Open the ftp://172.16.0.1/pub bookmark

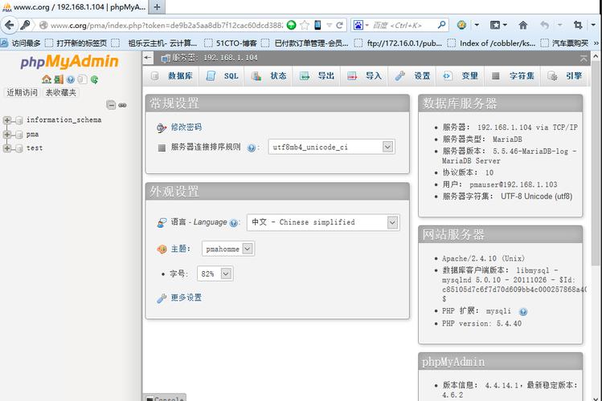(x=399, y=43)
